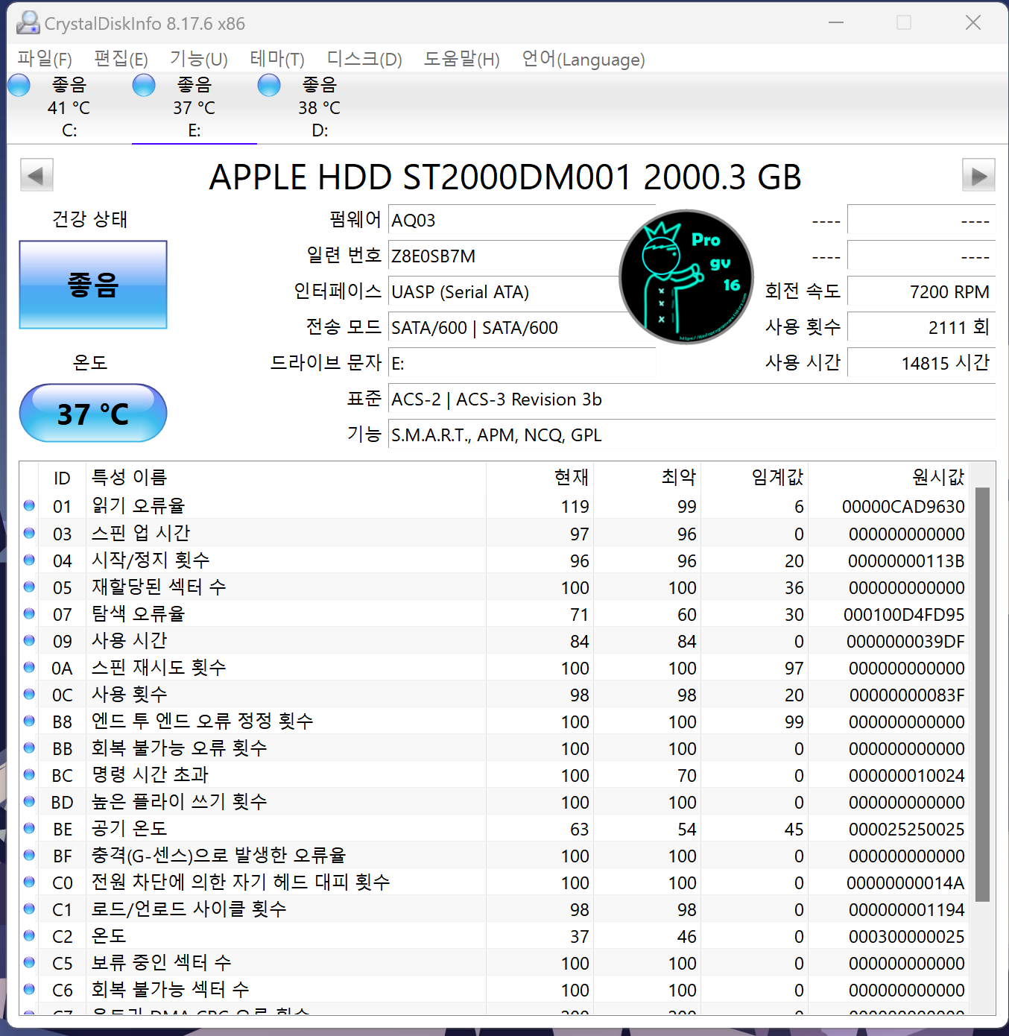Go to the next disk with right arrow
The image size is (1009, 1036).
(978, 176)
